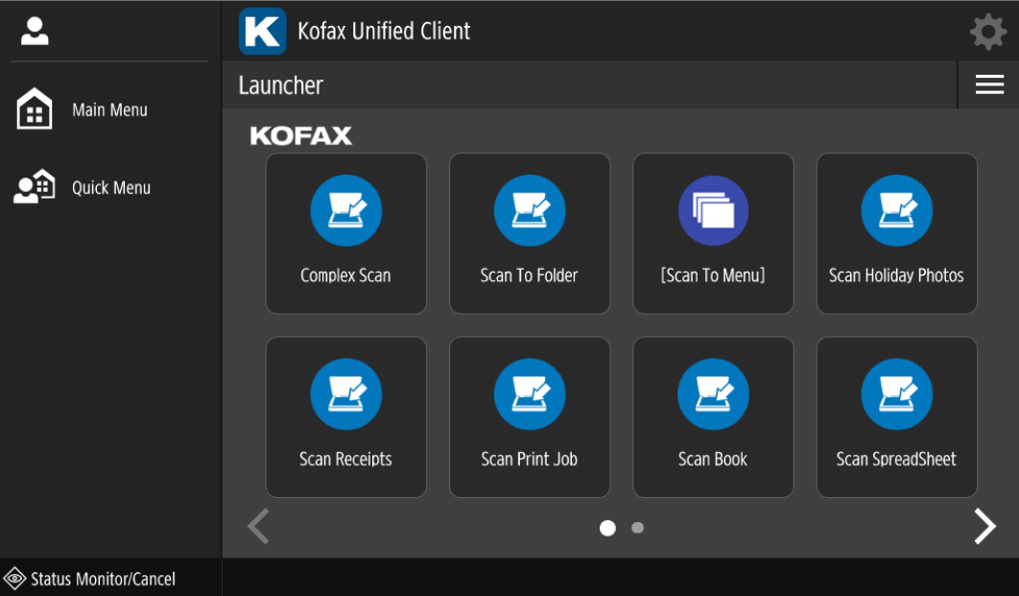Go to previous page with left chevron

[258, 526]
